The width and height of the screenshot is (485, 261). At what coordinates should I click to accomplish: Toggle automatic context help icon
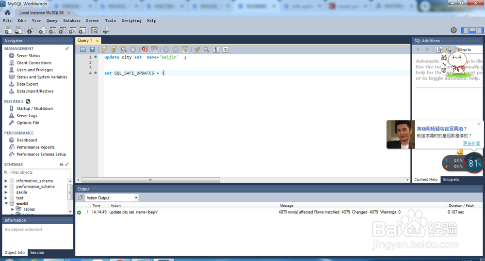click(x=449, y=49)
